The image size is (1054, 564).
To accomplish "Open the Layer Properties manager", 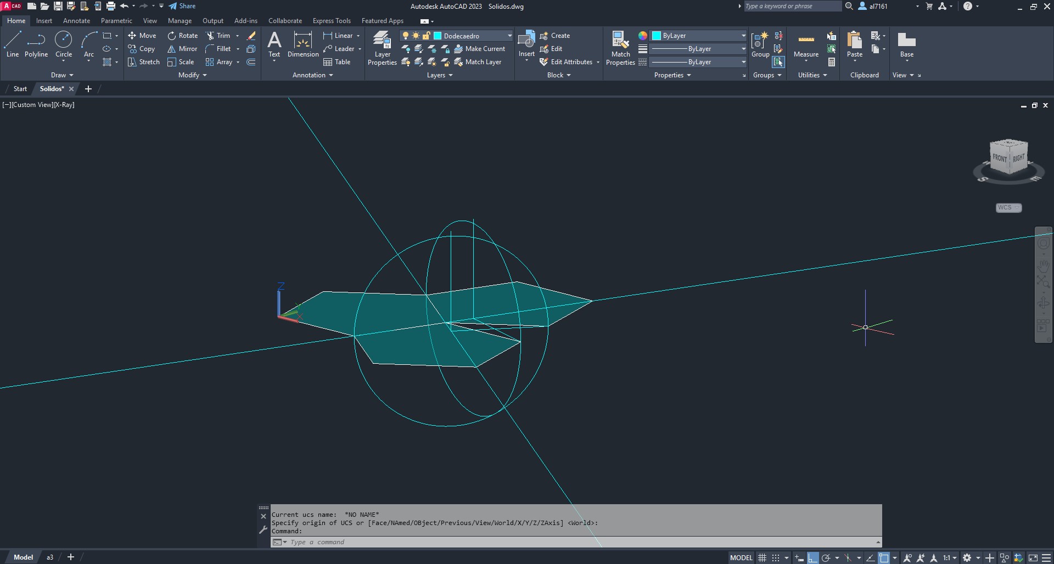I will tap(382, 48).
